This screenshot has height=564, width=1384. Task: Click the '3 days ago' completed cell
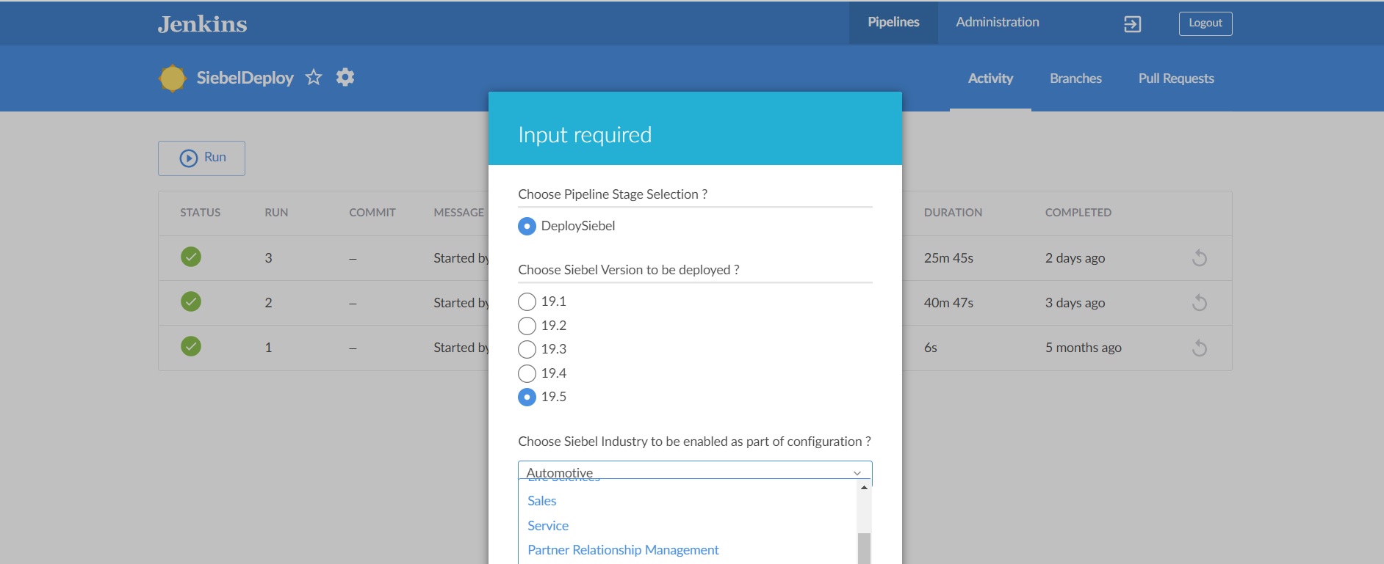1075,303
